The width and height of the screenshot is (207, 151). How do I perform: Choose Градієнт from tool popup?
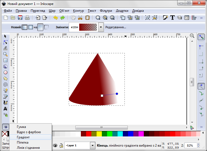(x=30, y=137)
